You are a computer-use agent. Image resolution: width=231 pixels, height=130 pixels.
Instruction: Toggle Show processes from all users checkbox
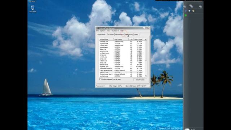pos(100,79)
